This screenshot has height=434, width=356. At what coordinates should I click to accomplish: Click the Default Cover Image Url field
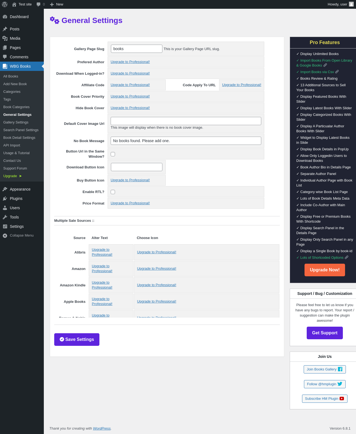click(186, 121)
